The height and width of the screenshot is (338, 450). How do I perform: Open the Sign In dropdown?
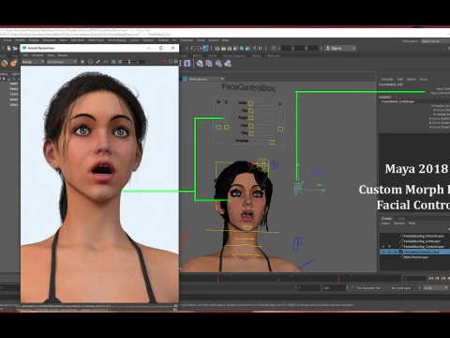pyautogui.click(x=340, y=48)
